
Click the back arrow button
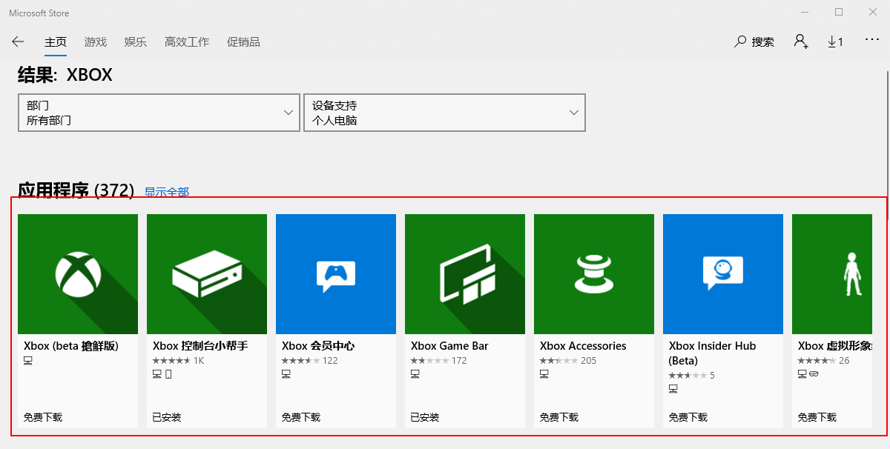pyautogui.click(x=18, y=42)
